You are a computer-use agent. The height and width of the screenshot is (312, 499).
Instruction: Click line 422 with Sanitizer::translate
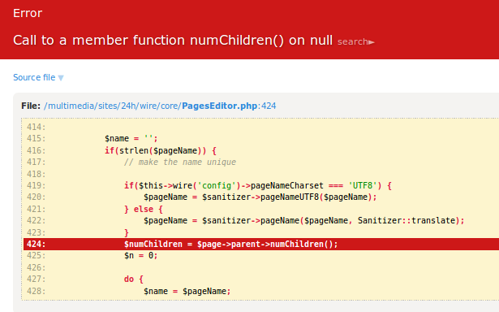(304, 220)
